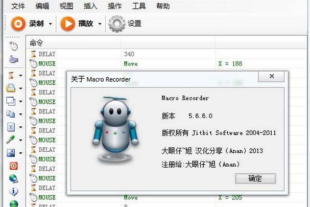Click the globe website icon in sidebar
Screen dimensions: 310x207
pos(14,179)
